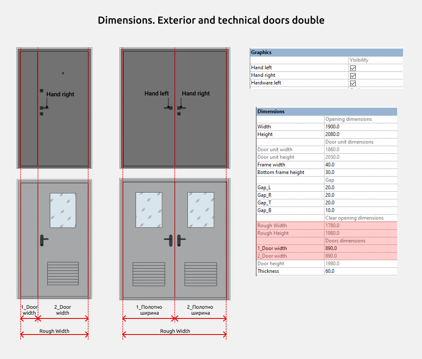Click the 2_Door width label under left door
Screen dimensions: 422x359
point(63,310)
